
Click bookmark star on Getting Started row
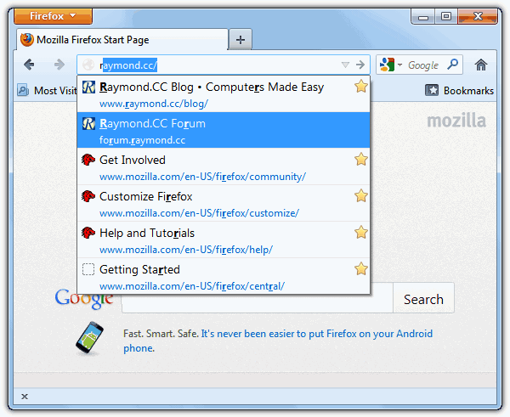(x=361, y=268)
